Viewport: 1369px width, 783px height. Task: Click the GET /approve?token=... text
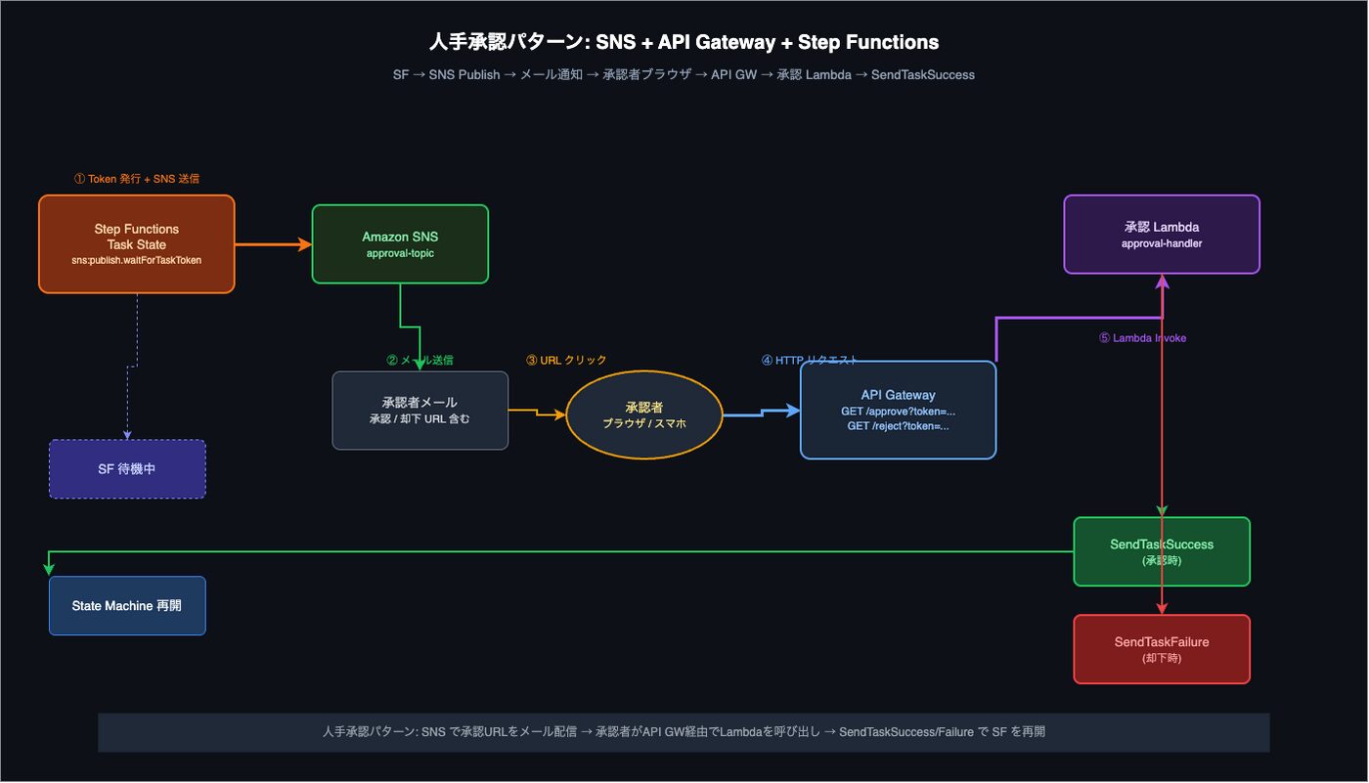tap(898, 412)
